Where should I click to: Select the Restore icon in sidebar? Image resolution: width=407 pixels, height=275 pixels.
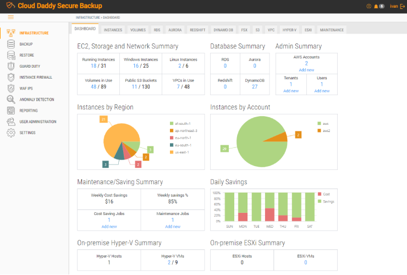point(10,55)
